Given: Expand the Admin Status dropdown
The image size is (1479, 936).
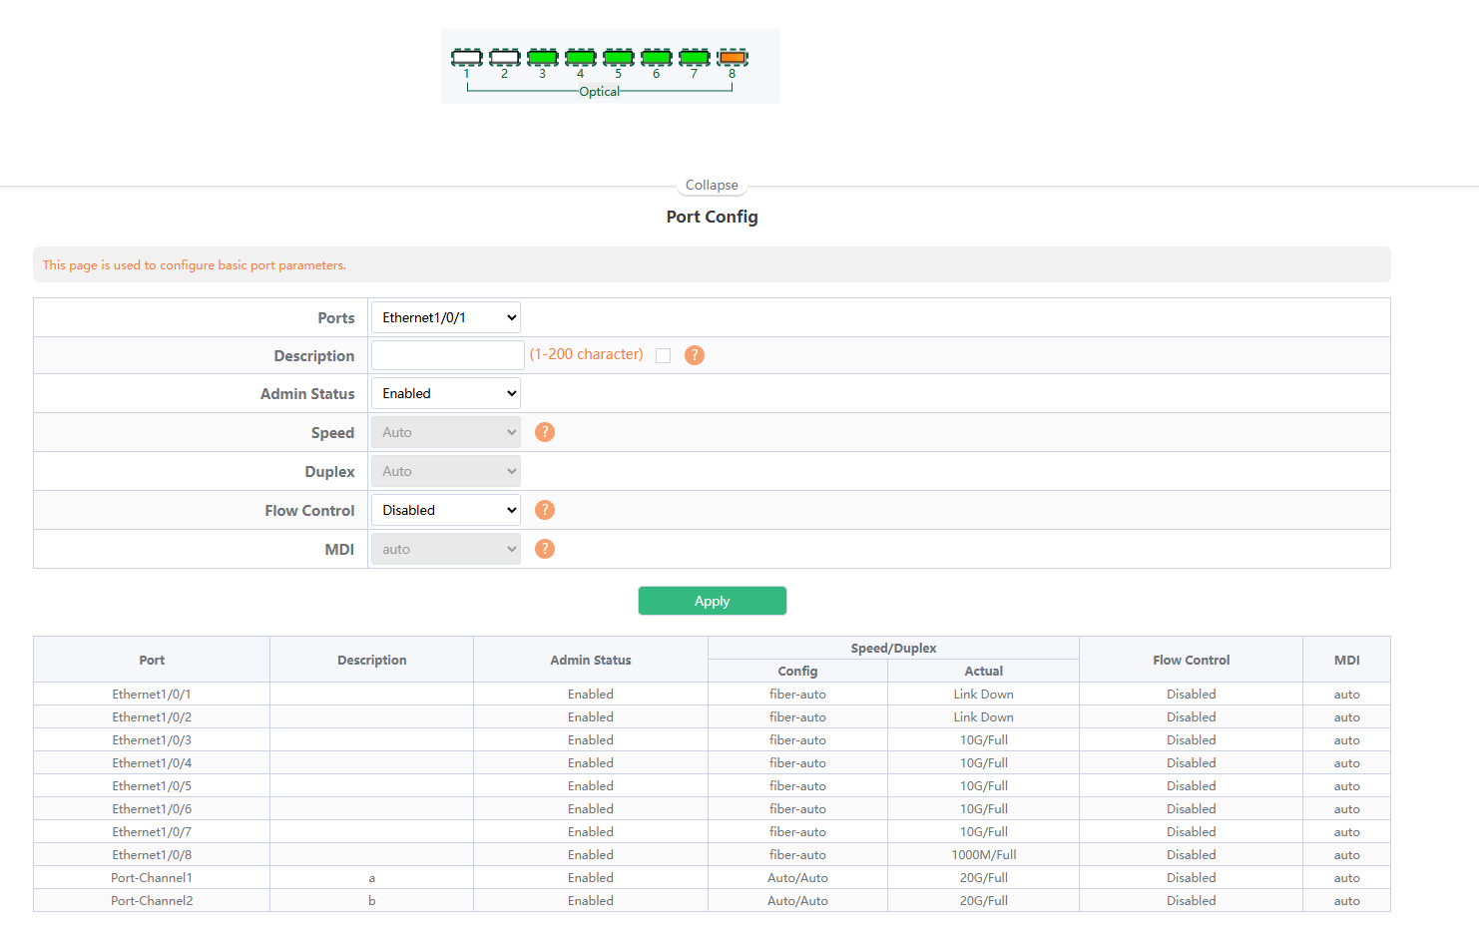Looking at the screenshot, I should coord(446,393).
